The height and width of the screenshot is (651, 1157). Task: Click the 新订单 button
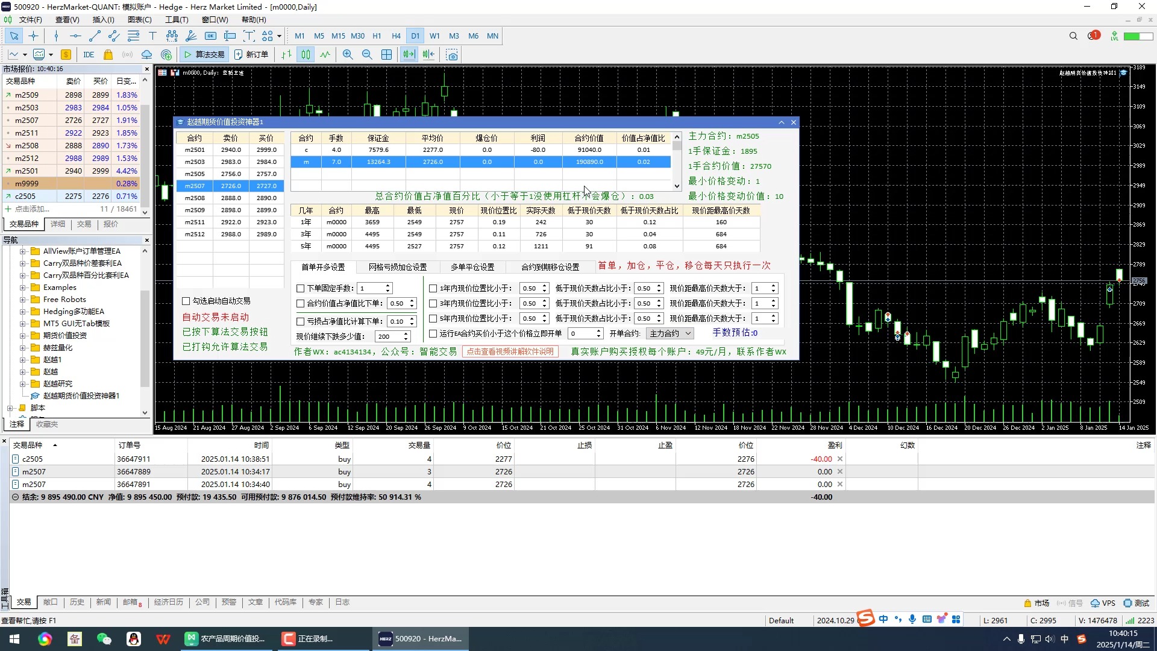click(x=251, y=55)
